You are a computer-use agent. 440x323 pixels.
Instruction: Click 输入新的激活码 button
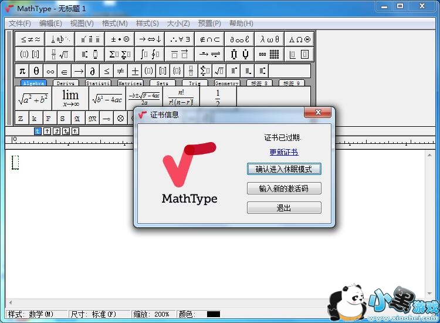point(284,188)
